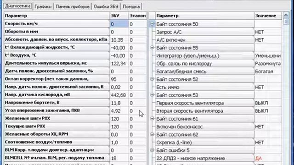
Task: Click the ЭБУ column header
Action: (x=119, y=16)
